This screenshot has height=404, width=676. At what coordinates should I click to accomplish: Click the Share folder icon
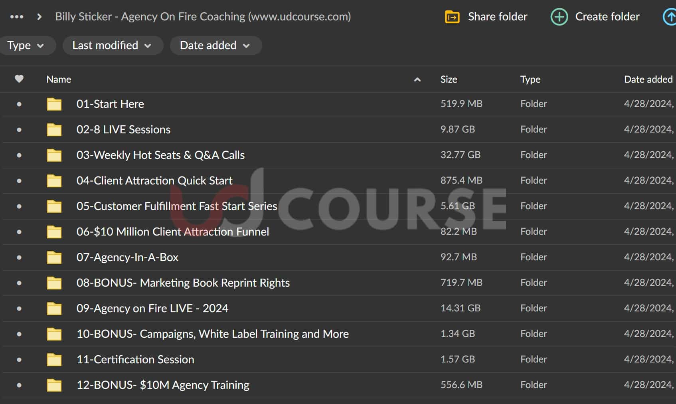pos(452,17)
